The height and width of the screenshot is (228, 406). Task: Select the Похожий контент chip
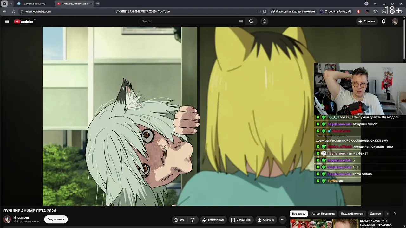[352, 214]
